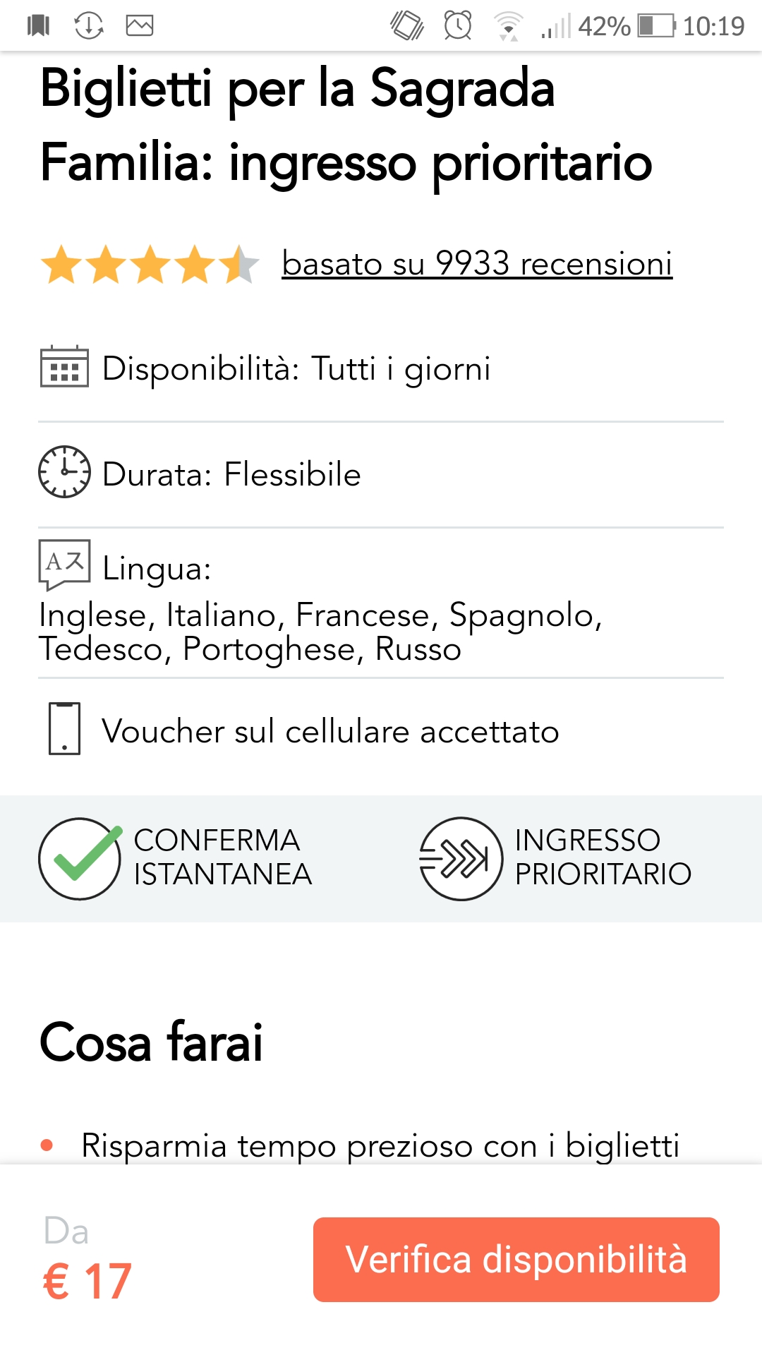This screenshot has width=762, height=1355.
Task: Tap the 'Disponibilità: Tutti i giorni' row
Action: tap(296, 368)
